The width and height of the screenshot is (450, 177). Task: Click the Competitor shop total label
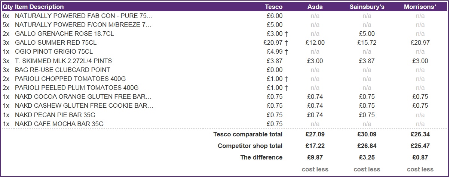[250, 146]
